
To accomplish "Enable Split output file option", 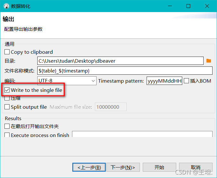I will tap(7, 107).
